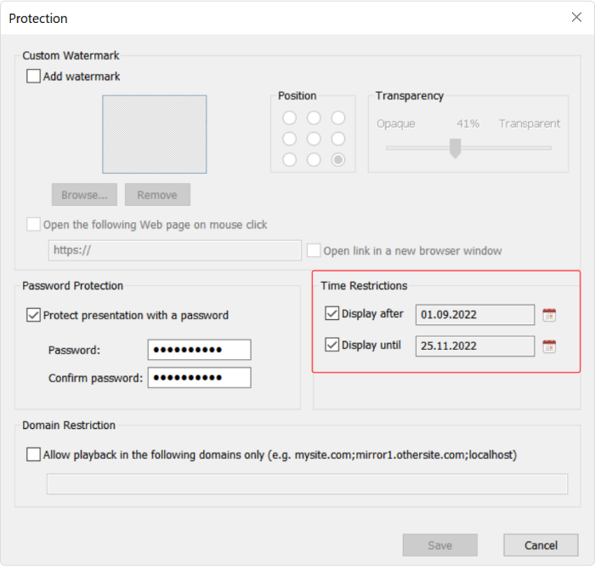Close the Protection dialog
The image size is (595, 566).
[576, 17]
